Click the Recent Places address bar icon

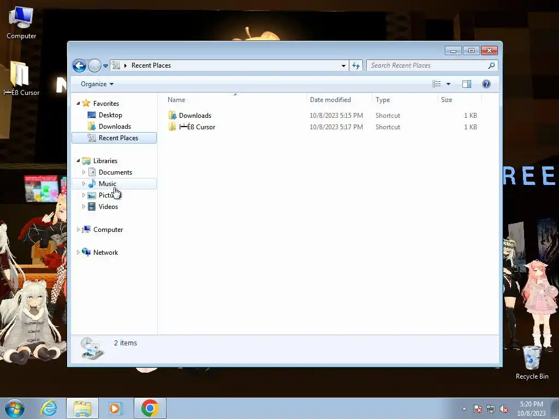116,65
